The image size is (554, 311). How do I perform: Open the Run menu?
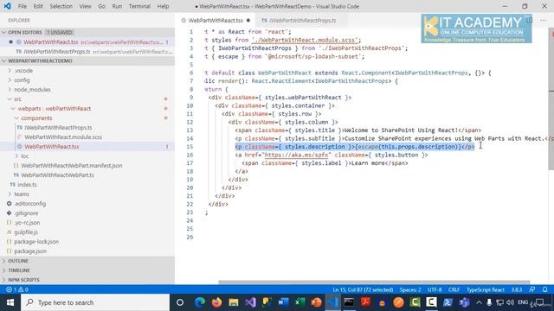point(117,6)
